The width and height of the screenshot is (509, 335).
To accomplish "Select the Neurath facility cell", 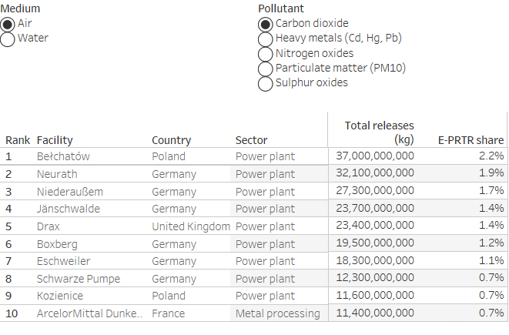I will (x=57, y=174).
